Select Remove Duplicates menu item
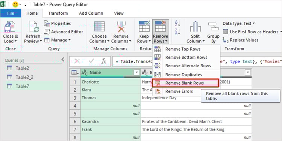This screenshot has width=282, height=141. pyautogui.click(x=186, y=75)
